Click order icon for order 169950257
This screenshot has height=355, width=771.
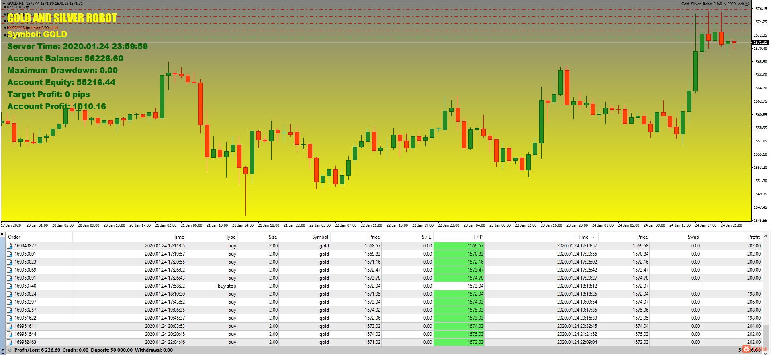pos(10,310)
